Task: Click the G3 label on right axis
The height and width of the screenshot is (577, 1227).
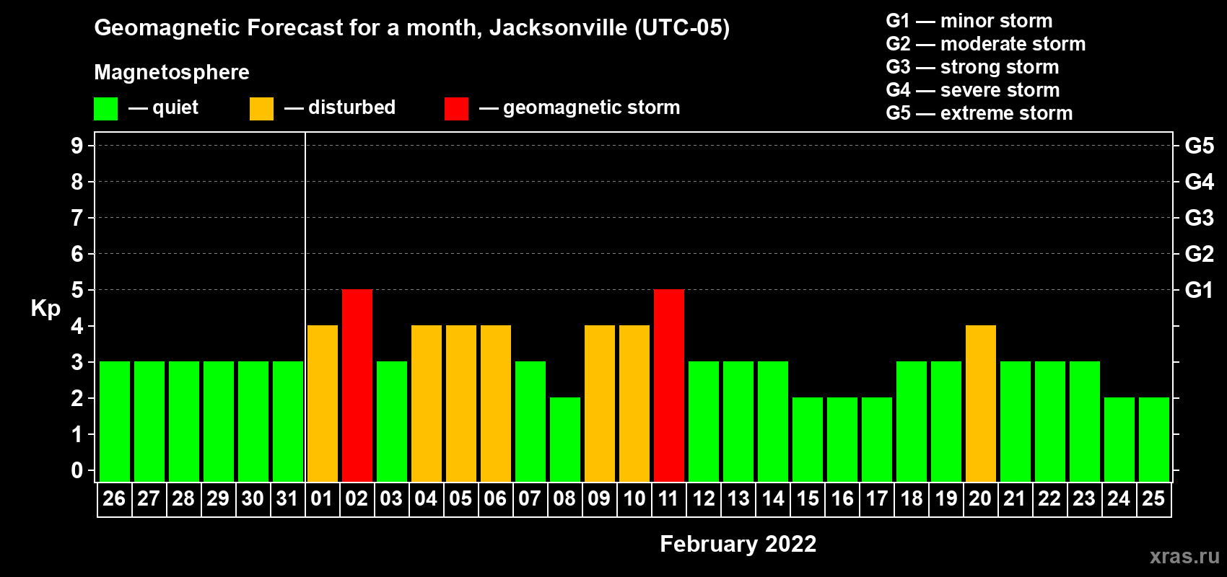Action: click(1200, 218)
